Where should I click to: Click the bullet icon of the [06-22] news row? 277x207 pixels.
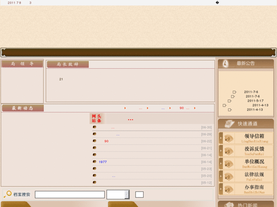(x=94, y=141)
